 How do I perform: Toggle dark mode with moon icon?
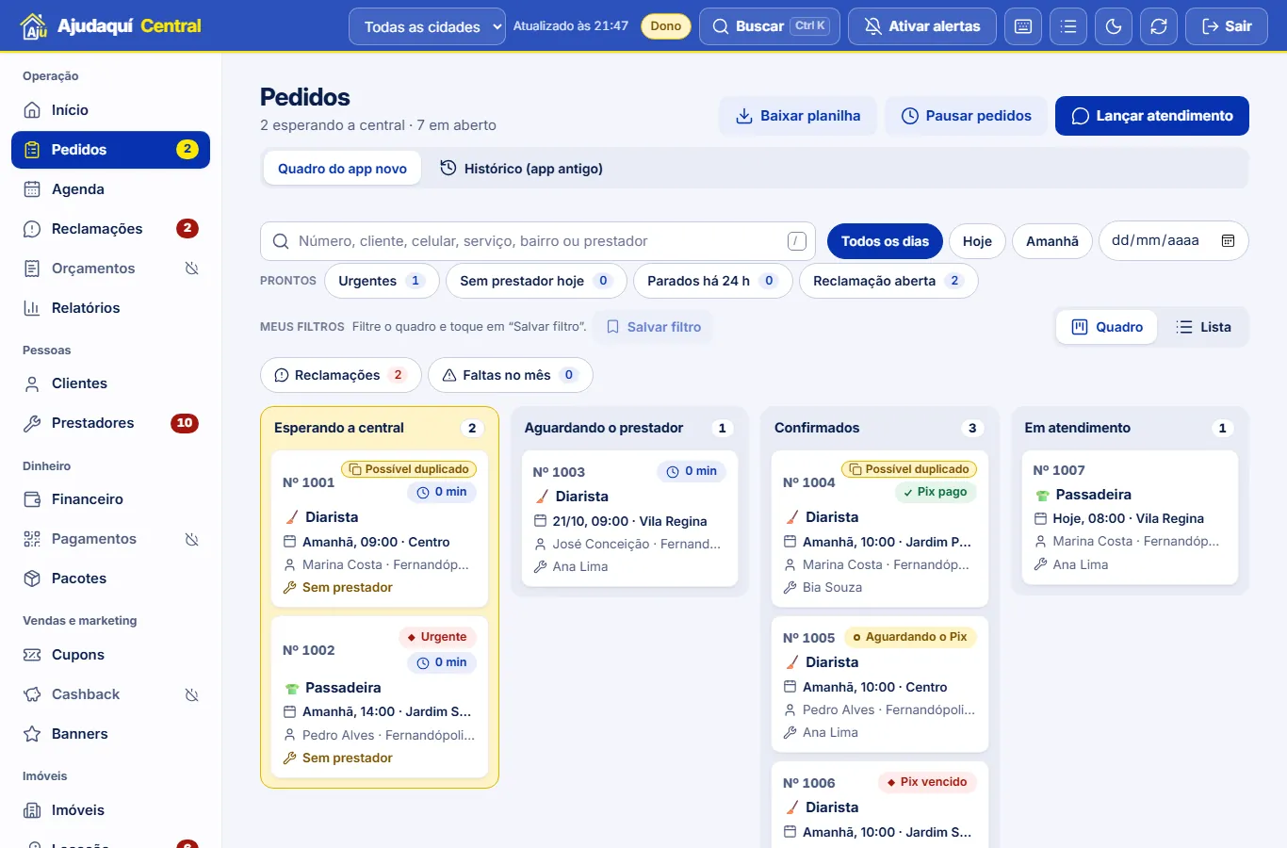1114,26
